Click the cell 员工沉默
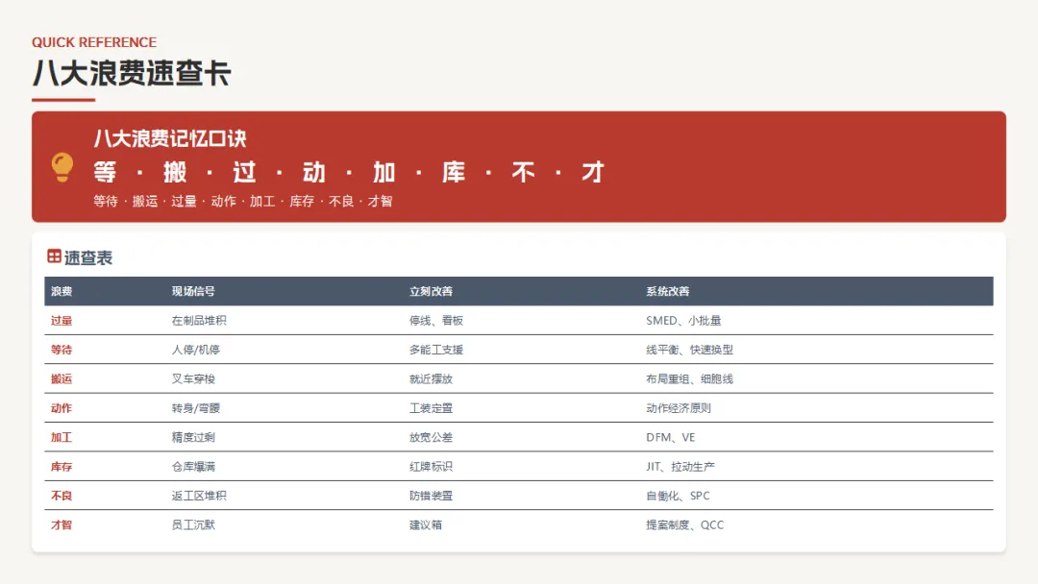This screenshot has height=584, width=1038. click(193, 524)
